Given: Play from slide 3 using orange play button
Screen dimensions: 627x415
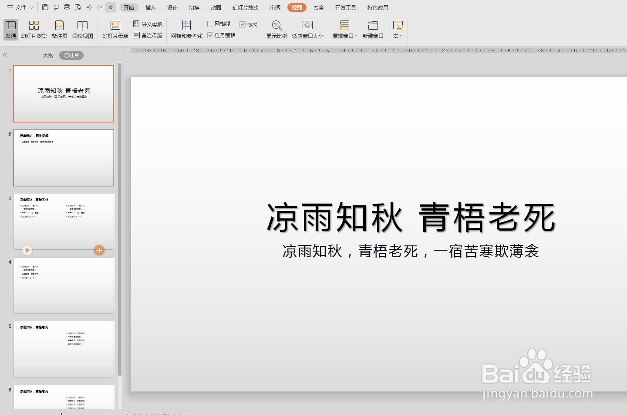Looking at the screenshot, I should (x=27, y=250).
